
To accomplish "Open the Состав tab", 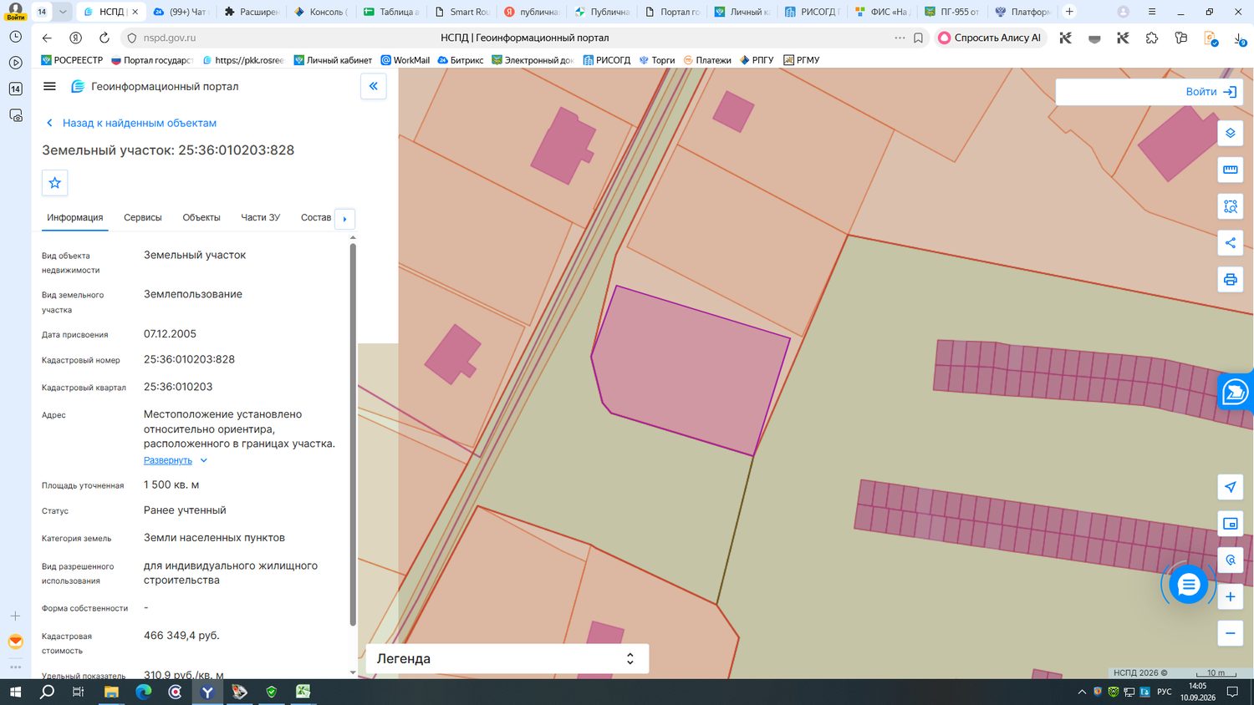I will (x=316, y=217).
